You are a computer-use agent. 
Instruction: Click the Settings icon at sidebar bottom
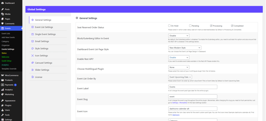click(2, 120)
